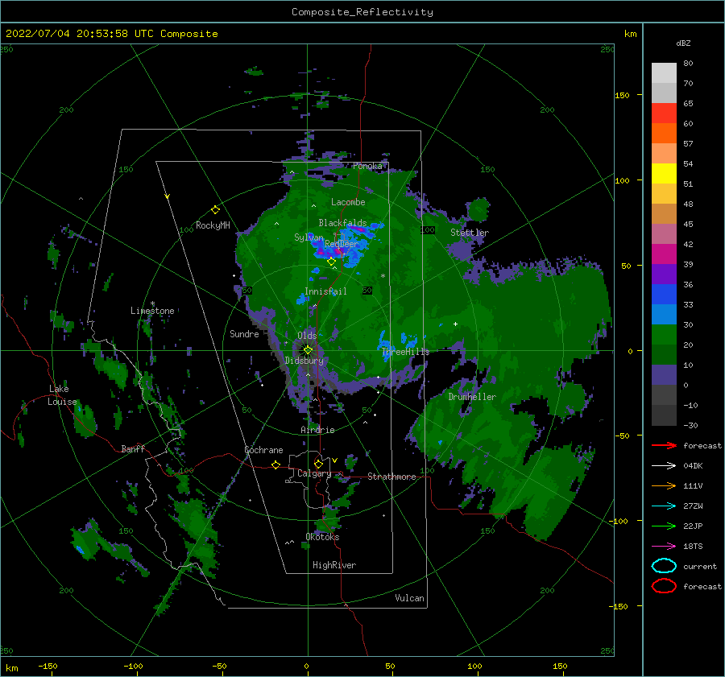Click the Airdrie city label

[x=317, y=430]
